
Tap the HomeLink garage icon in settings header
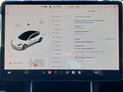tap(99, 11)
